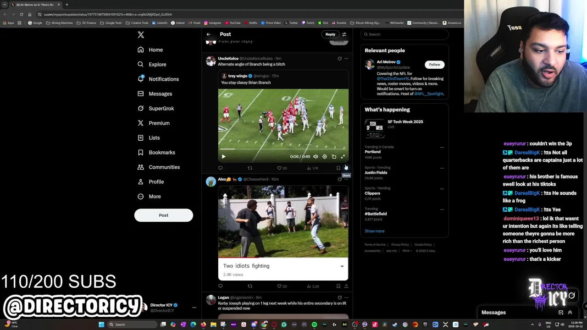Open Bookmarks in the sidebar

tap(156, 152)
